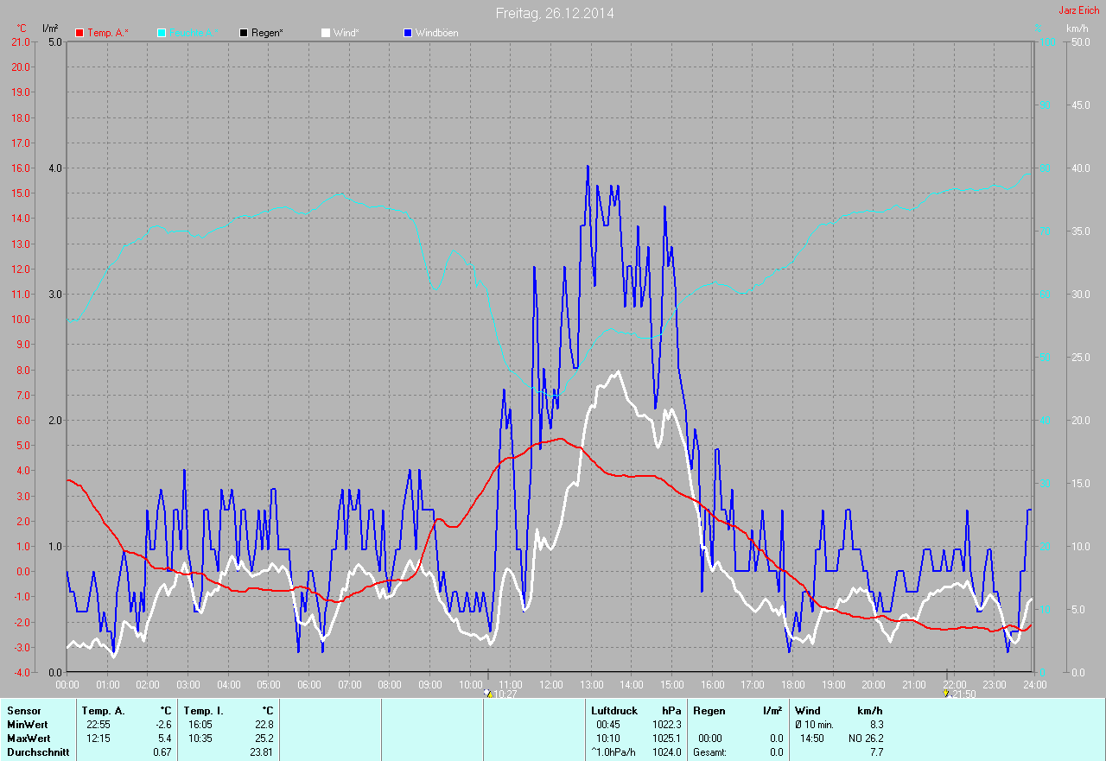Click the 'Temp. A.' column header in the table
1106x761 pixels.
[104, 711]
